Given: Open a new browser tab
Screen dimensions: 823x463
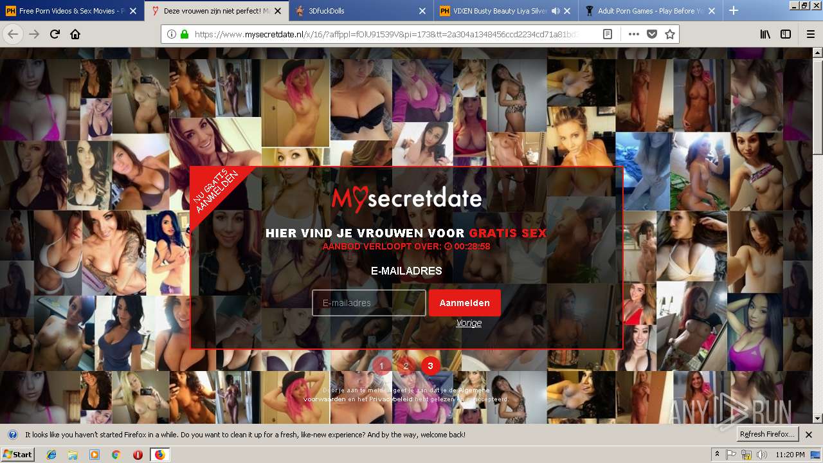Looking at the screenshot, I should click(733, 10).
